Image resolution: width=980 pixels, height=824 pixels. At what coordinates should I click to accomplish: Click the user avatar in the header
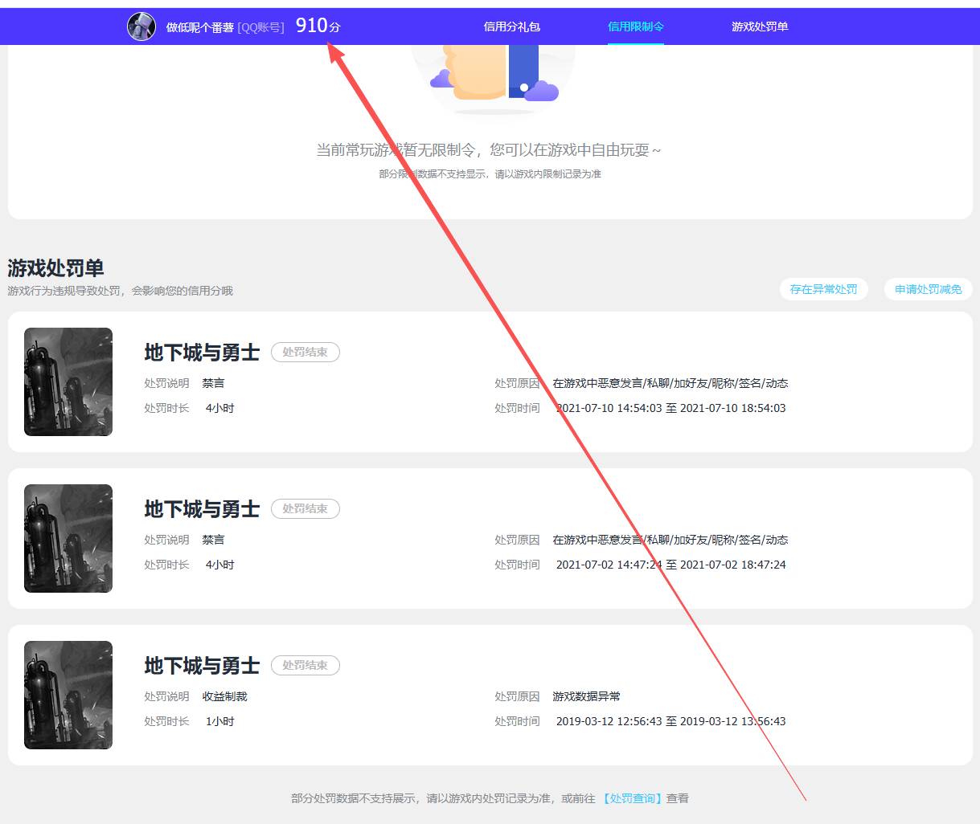pos(141,27)
